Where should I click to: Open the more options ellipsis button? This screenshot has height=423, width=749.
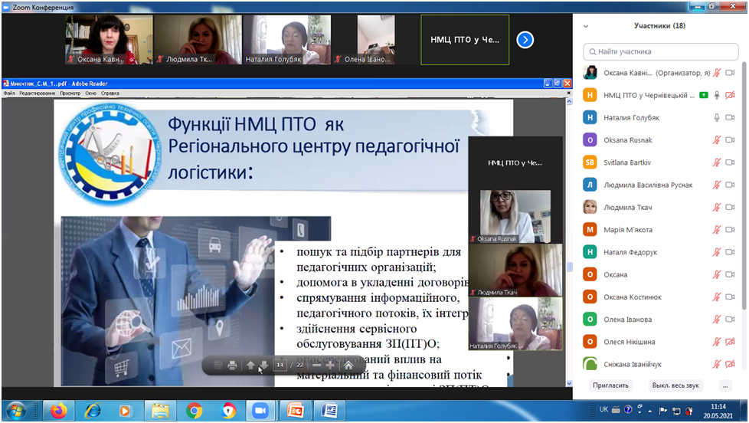725,385
